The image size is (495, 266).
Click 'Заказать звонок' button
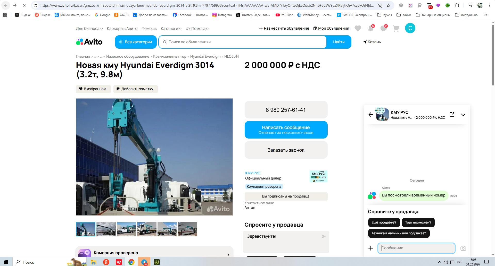[286, 150]
